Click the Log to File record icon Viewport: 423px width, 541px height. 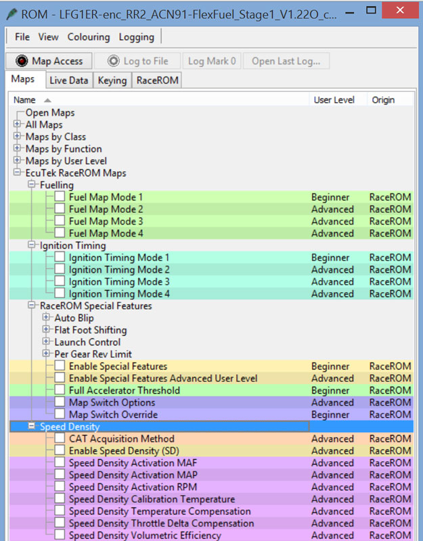(113, 61)
